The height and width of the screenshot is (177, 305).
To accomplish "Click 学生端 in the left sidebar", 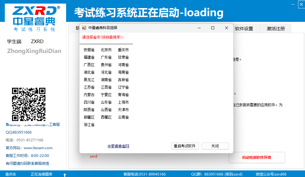I will (14, 41).
